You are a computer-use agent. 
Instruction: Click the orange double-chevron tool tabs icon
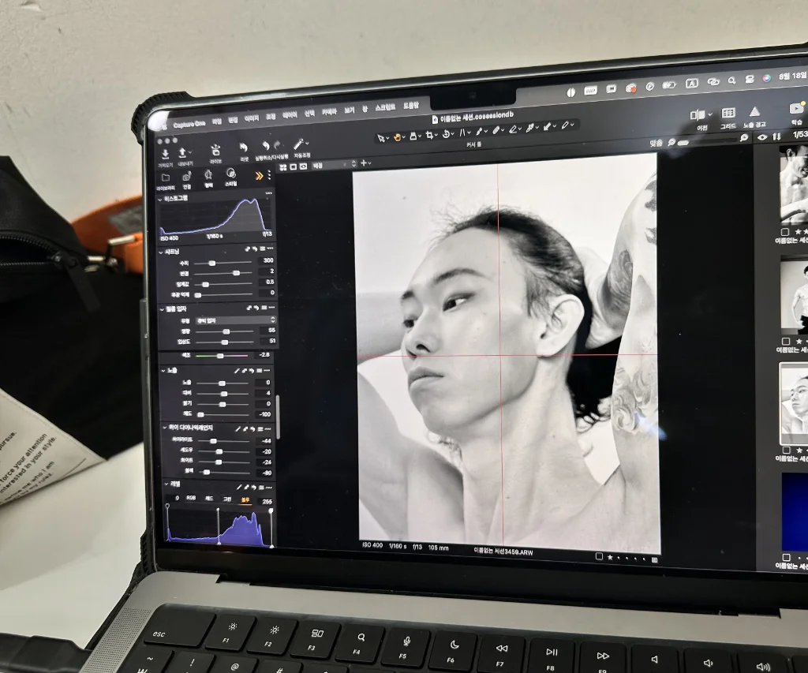[259, 176]
